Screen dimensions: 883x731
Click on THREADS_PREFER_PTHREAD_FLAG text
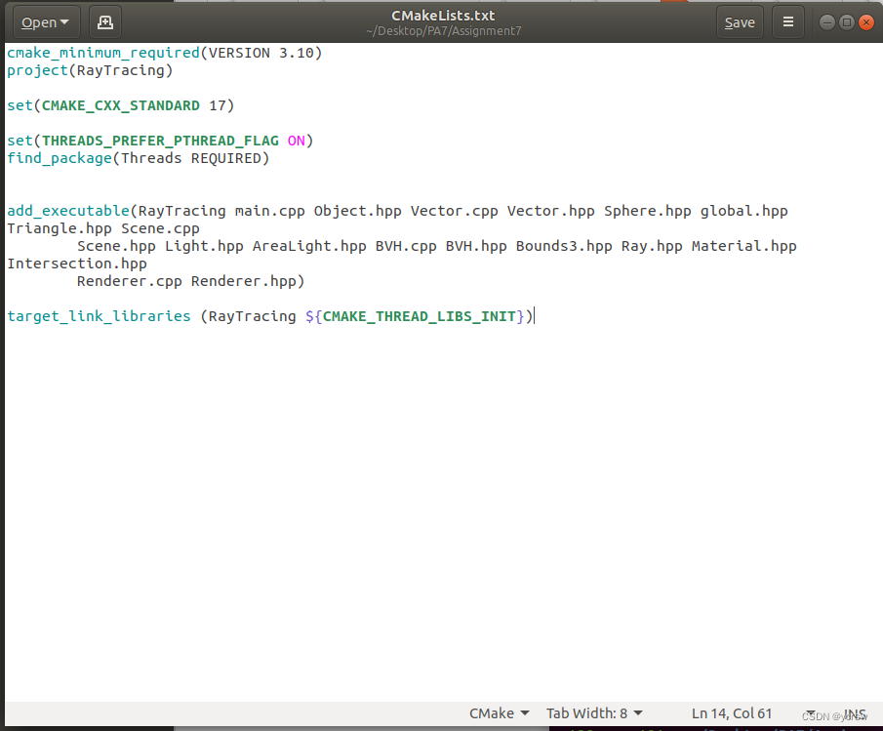(x=160, y=141)
